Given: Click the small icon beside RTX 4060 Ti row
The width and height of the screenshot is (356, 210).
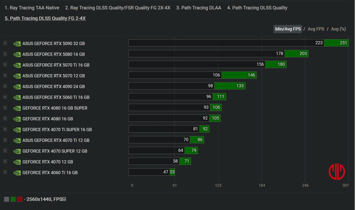Looking at the screenshot, I should click(5, 172).
